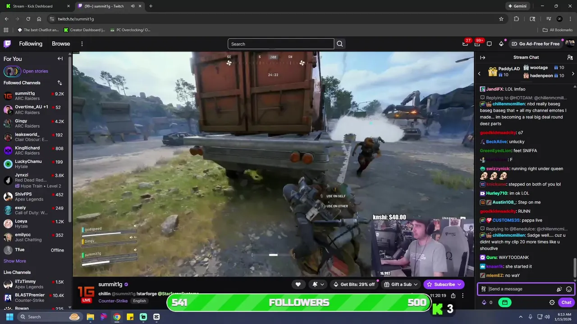Open summit1g channel name link
Screen dimensions: 577x324
[x=110, y=284]
